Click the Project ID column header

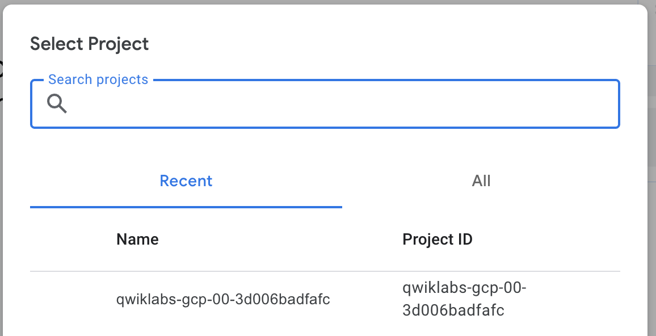coord(438,240)
